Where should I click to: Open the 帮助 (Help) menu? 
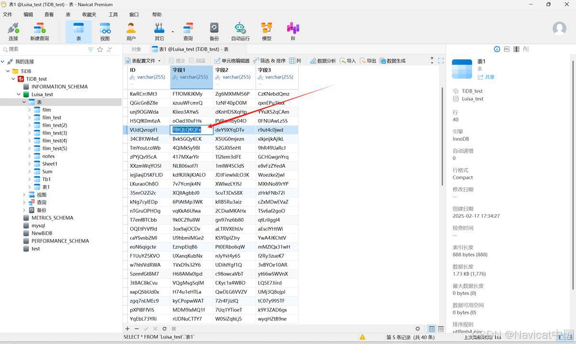click(x=157, y=15)
